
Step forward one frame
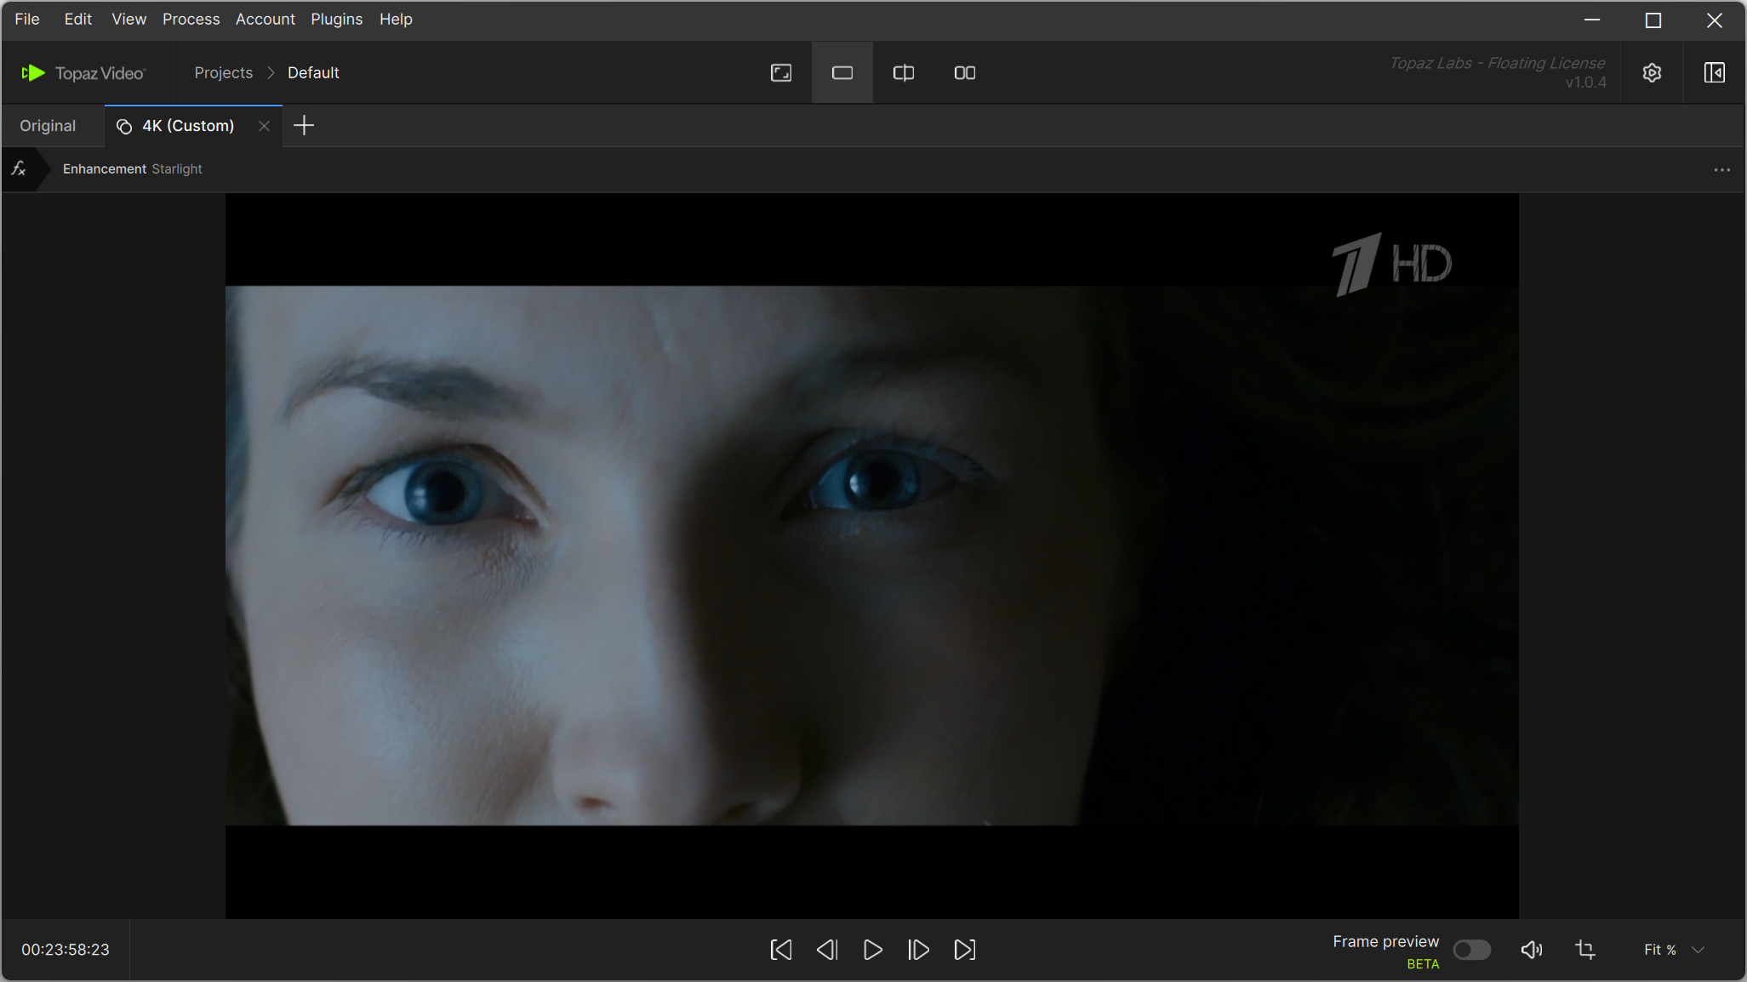[x=918, y=950]
